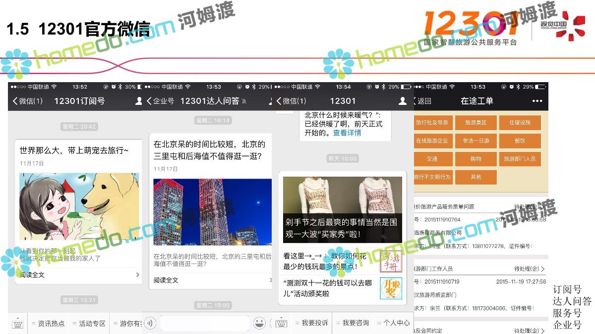Open the girl and dog cartoon thumbnail
595x334 pixels.
pos(79,206)
